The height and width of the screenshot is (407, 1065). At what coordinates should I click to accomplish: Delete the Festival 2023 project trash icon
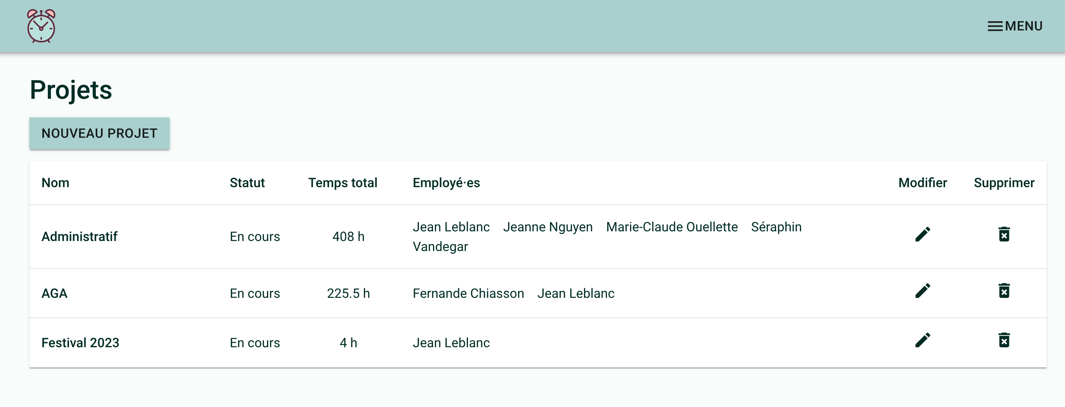[1004, 341]
